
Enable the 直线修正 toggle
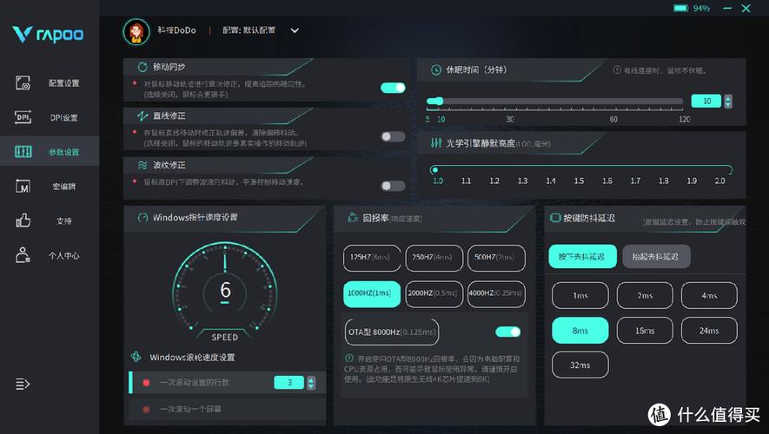point(393,136)
